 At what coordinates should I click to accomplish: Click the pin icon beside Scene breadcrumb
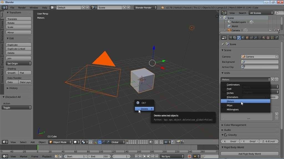pos(222,44)
